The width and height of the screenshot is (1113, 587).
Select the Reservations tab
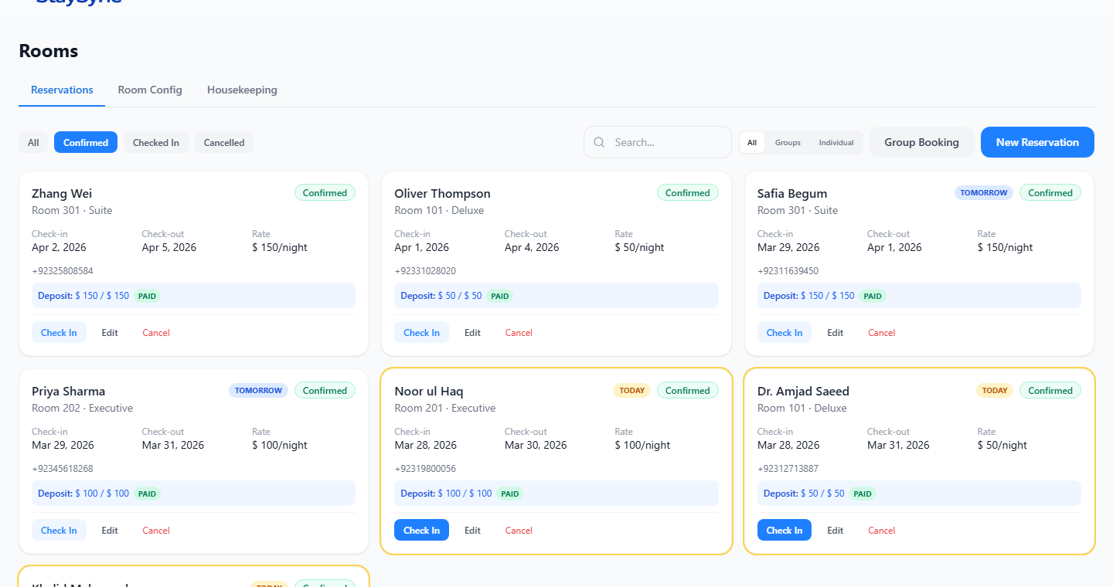point(62,90)
